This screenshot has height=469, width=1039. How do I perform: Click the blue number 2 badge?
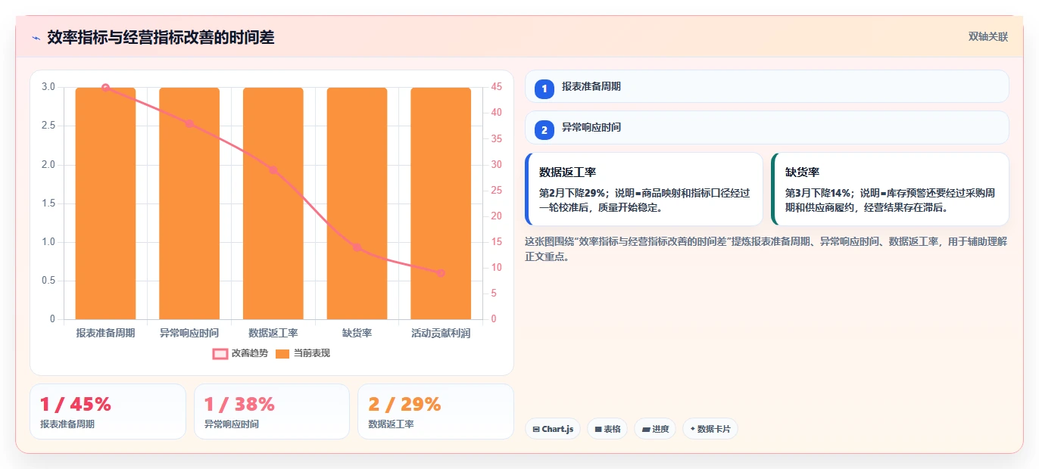click(x=544, y=129)
